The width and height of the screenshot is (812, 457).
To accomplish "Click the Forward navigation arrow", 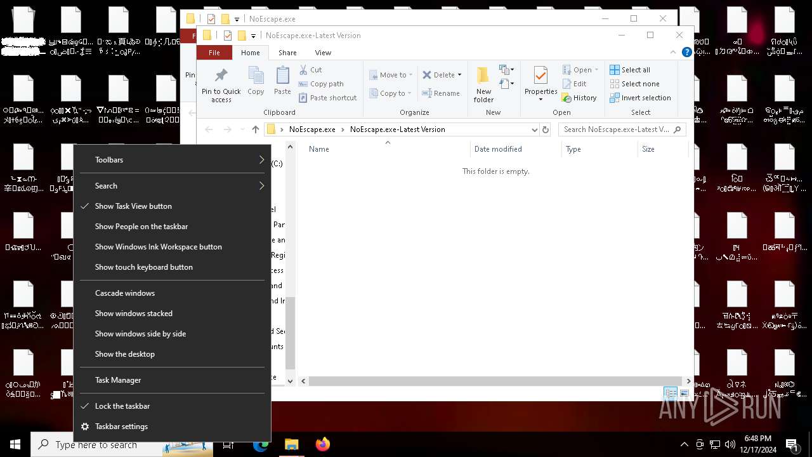I will [227, 129].
